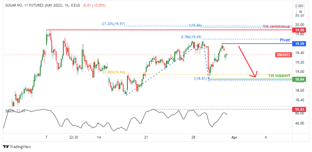Click the '1(18.81)' Fibonacci label
The image size is (312, 152).
point(201,79)
